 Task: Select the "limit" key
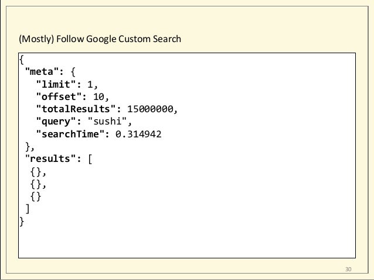(59, 84)
